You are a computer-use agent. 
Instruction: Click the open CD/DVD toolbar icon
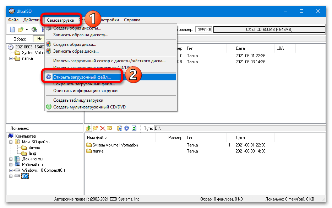click(34, 30)
